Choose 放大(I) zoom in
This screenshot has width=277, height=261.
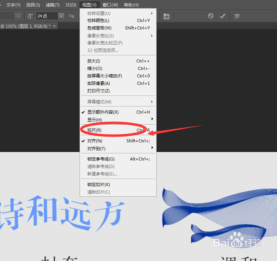pyautogui.click(x=118, y=61)
